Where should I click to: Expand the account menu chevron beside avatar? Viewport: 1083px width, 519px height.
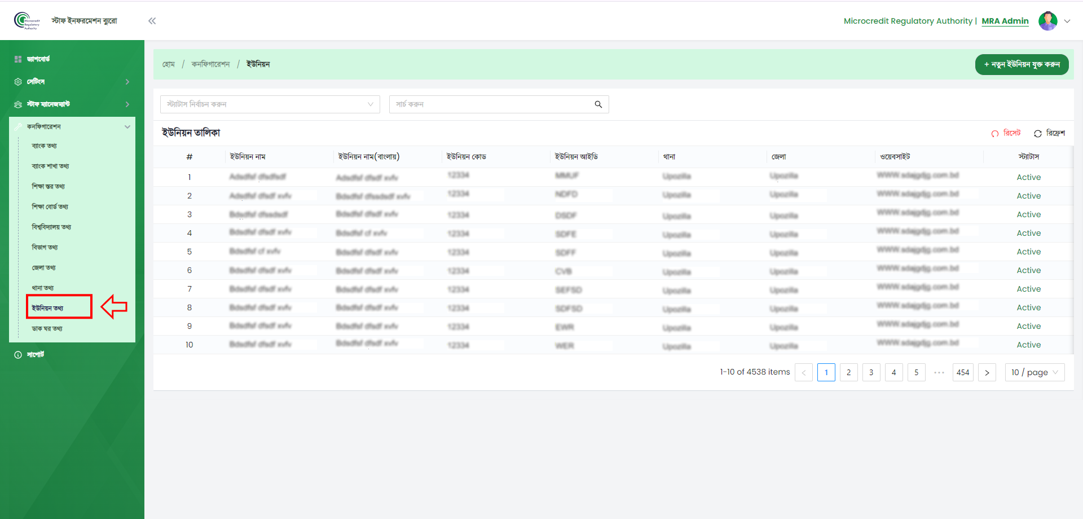tap(1067, 21)
